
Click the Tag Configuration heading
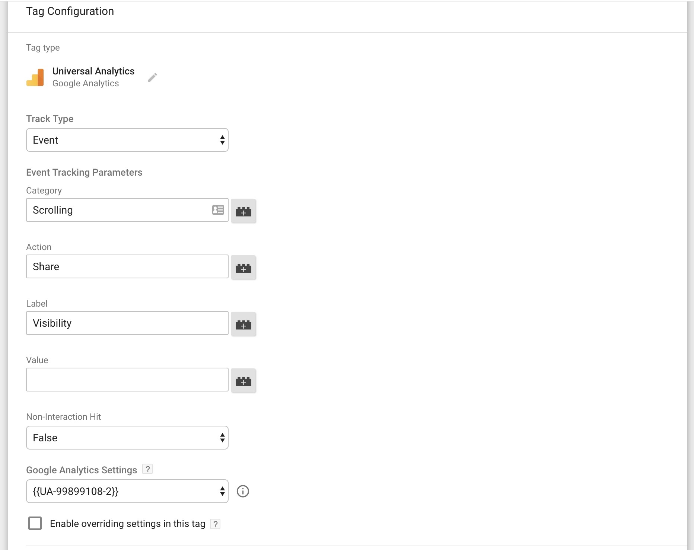coord(70,11)
